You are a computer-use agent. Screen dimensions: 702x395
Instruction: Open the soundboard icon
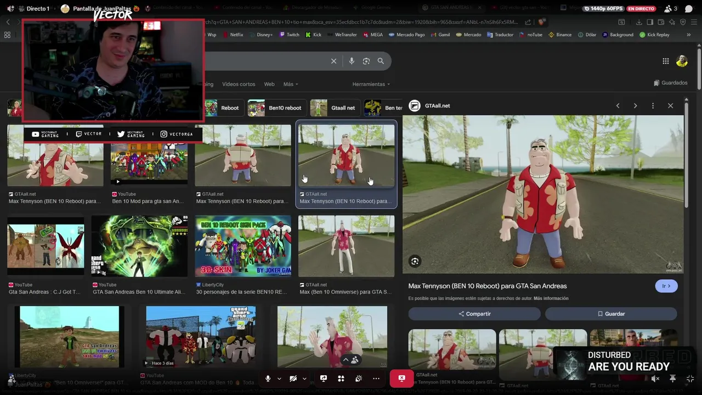359,379
